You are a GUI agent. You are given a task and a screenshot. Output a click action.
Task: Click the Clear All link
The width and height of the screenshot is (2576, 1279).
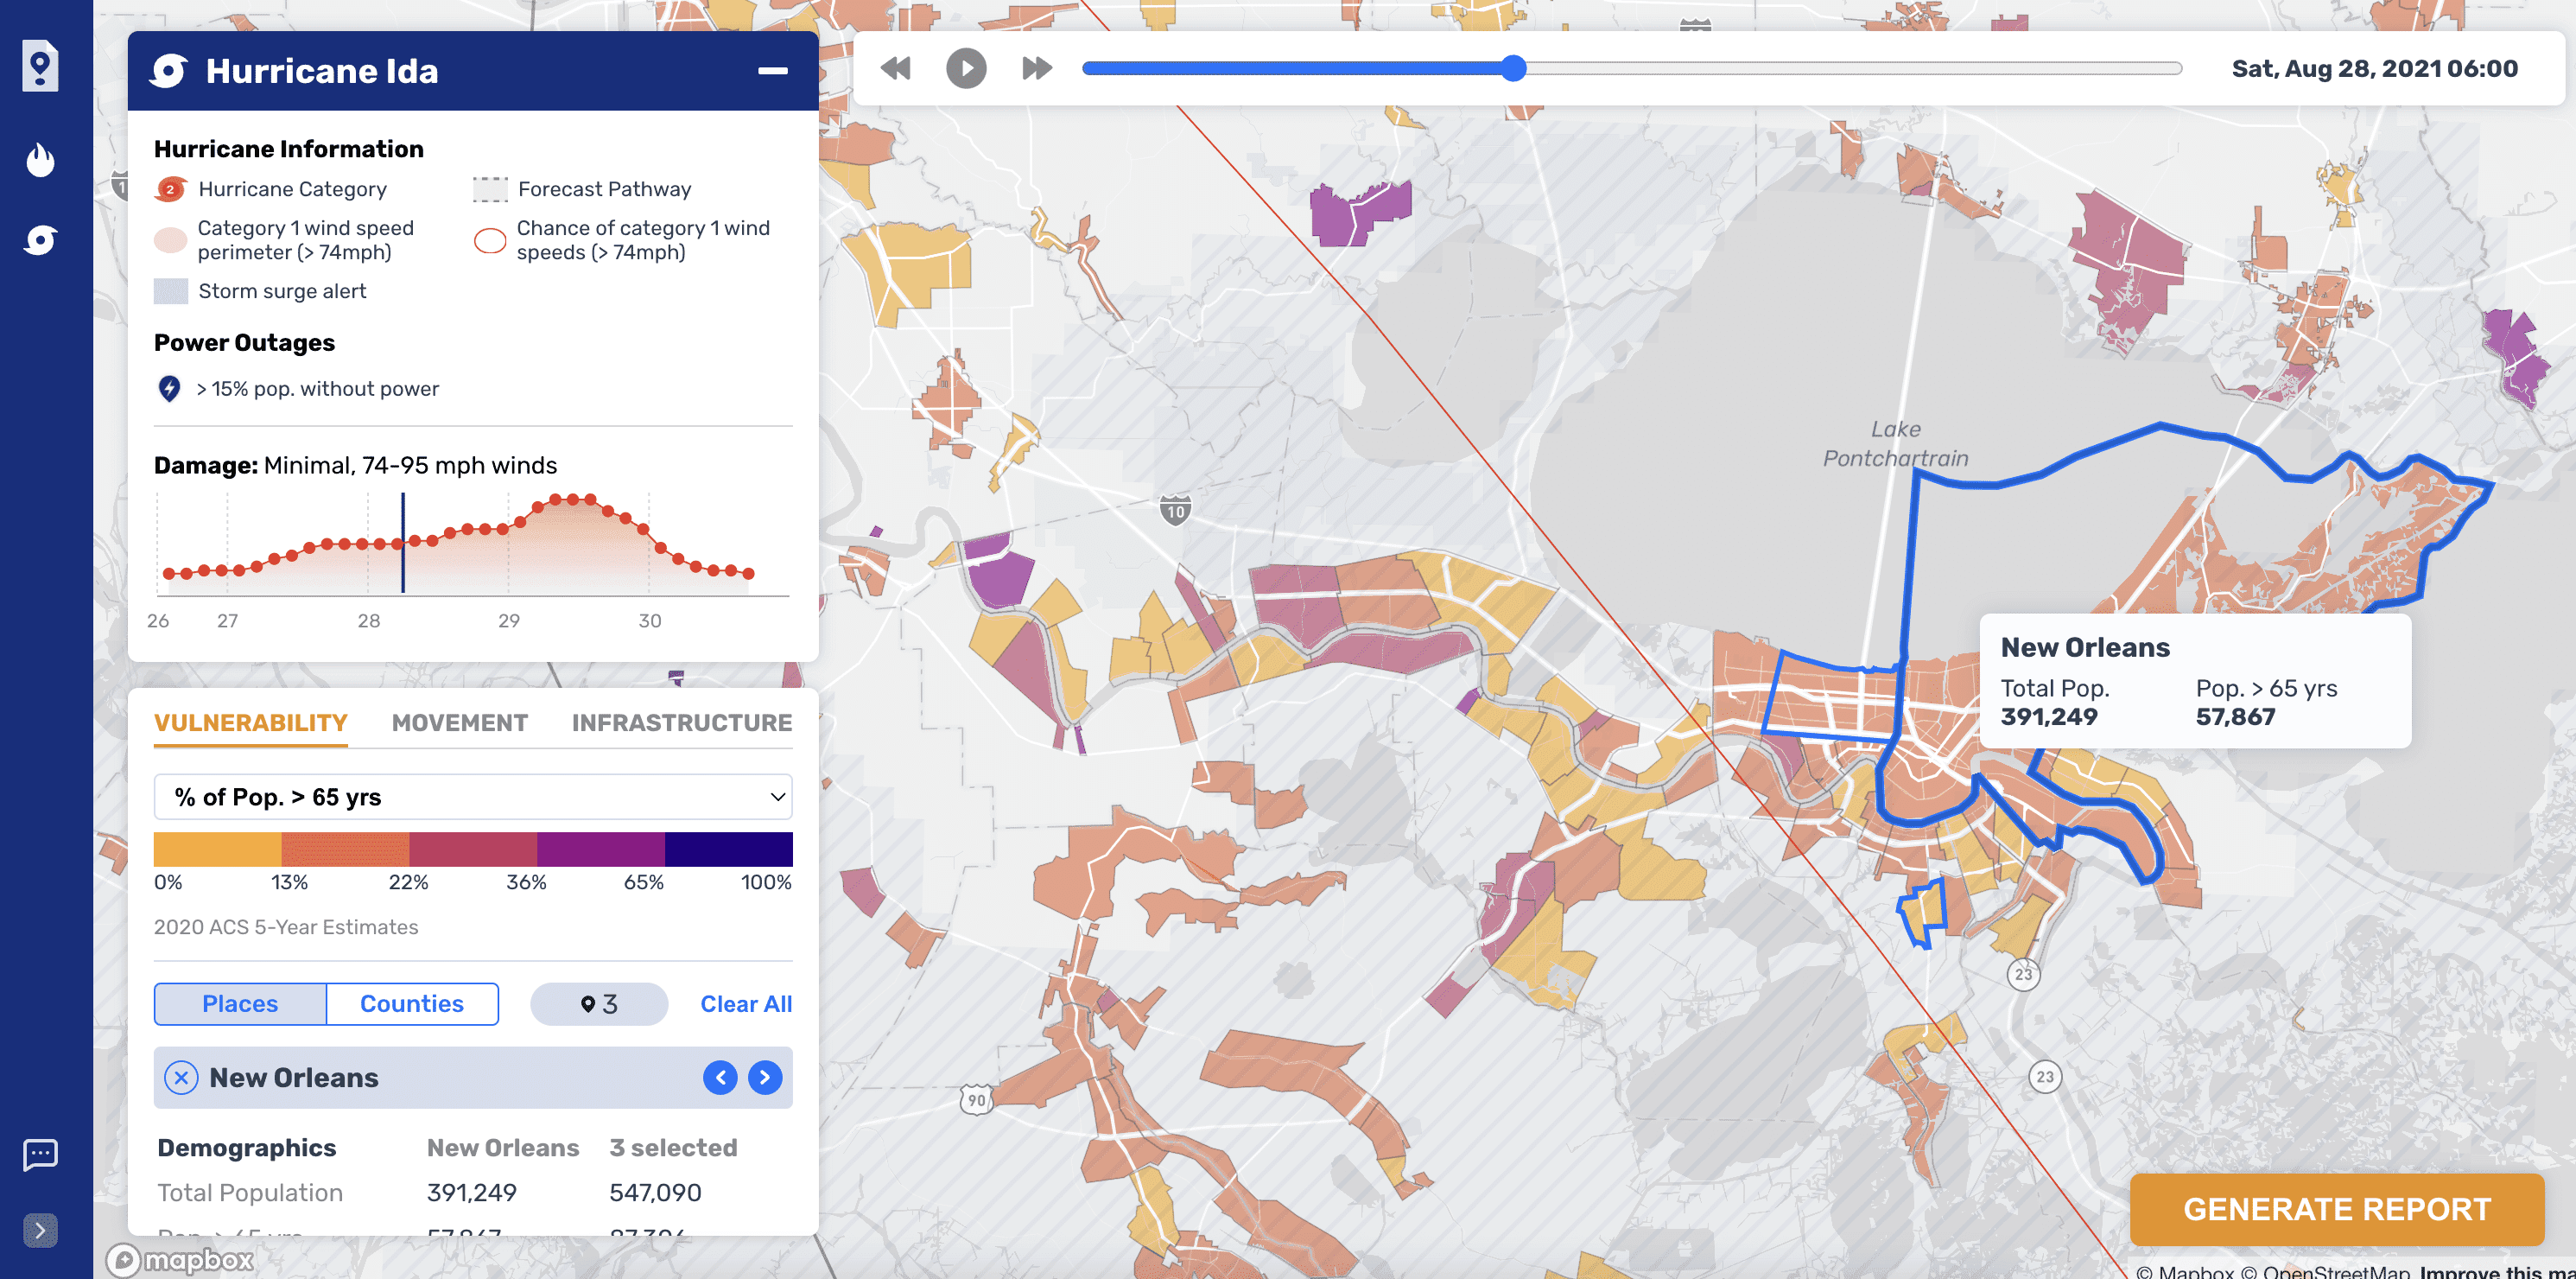click(x=745, y=1004)
